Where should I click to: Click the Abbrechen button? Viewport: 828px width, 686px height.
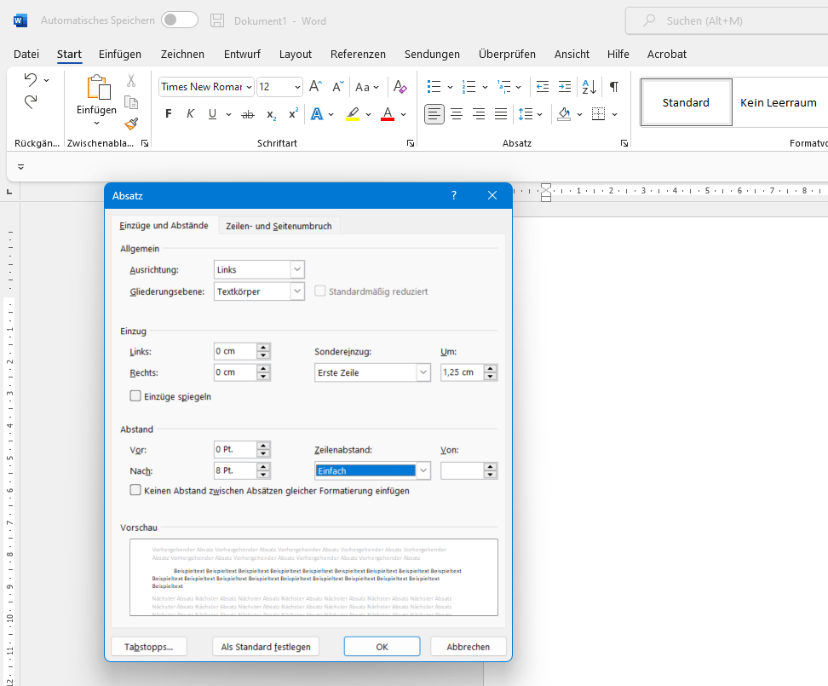tap(469, 647)
